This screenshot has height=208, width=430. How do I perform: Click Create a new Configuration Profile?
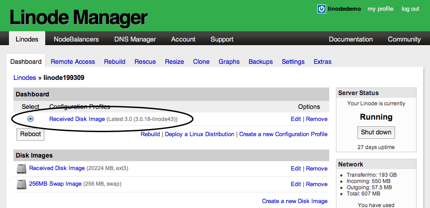pos(283,134)
